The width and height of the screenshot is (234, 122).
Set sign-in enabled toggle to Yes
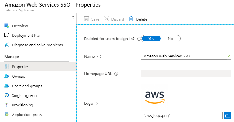(x=151, y=39)
